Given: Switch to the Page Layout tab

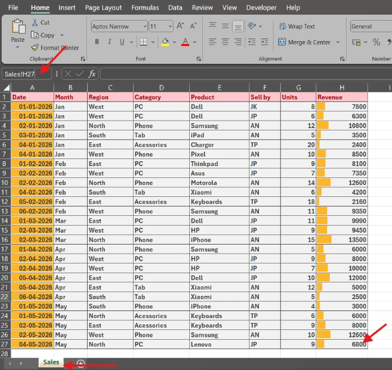Looking at the screenshot, I should (x=103, y=8).
